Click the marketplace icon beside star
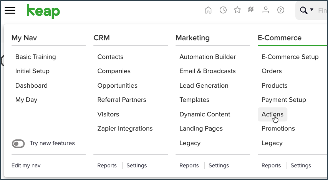Image resolution: width=328 pixels, height=180 pixels. (251, 10)
